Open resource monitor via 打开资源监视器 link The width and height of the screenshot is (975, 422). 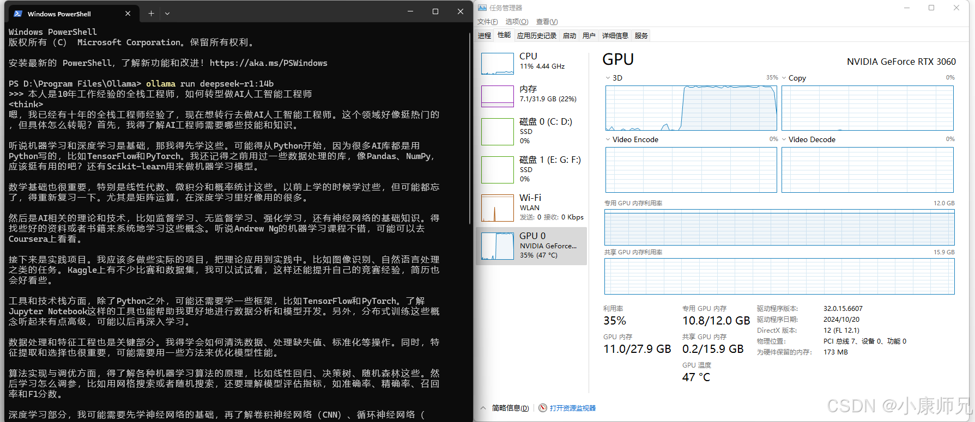(573, 408)
